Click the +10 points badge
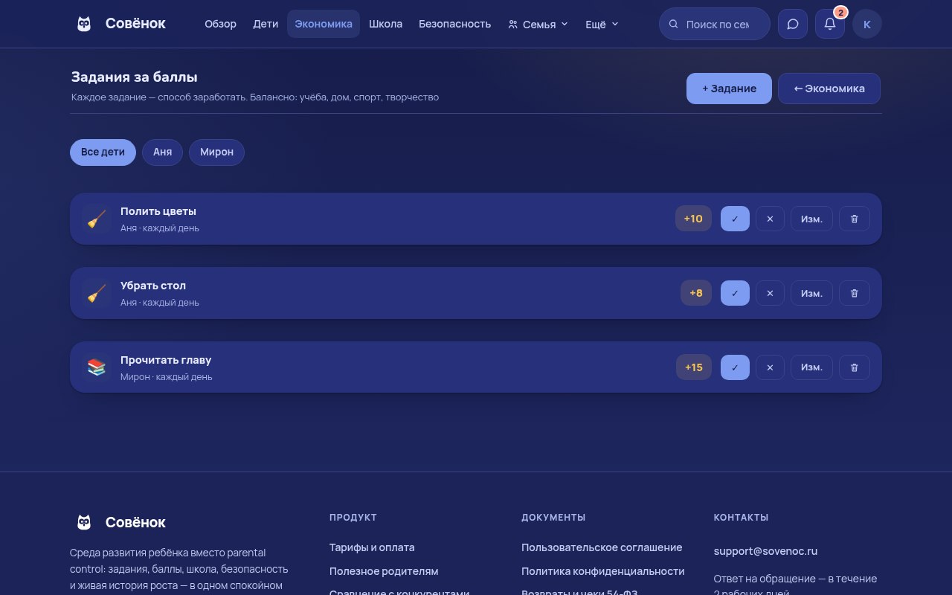 [693, 219]
